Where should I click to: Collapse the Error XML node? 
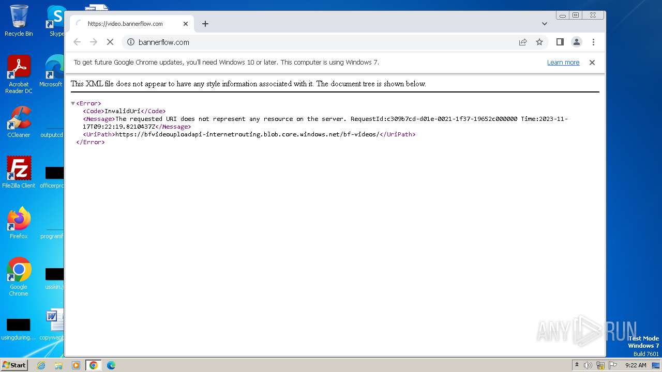[x=73, y=103]
